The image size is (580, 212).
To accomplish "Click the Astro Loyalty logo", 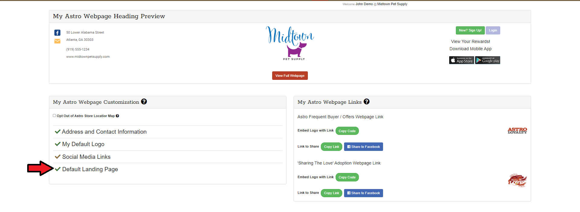I will 517,131.
